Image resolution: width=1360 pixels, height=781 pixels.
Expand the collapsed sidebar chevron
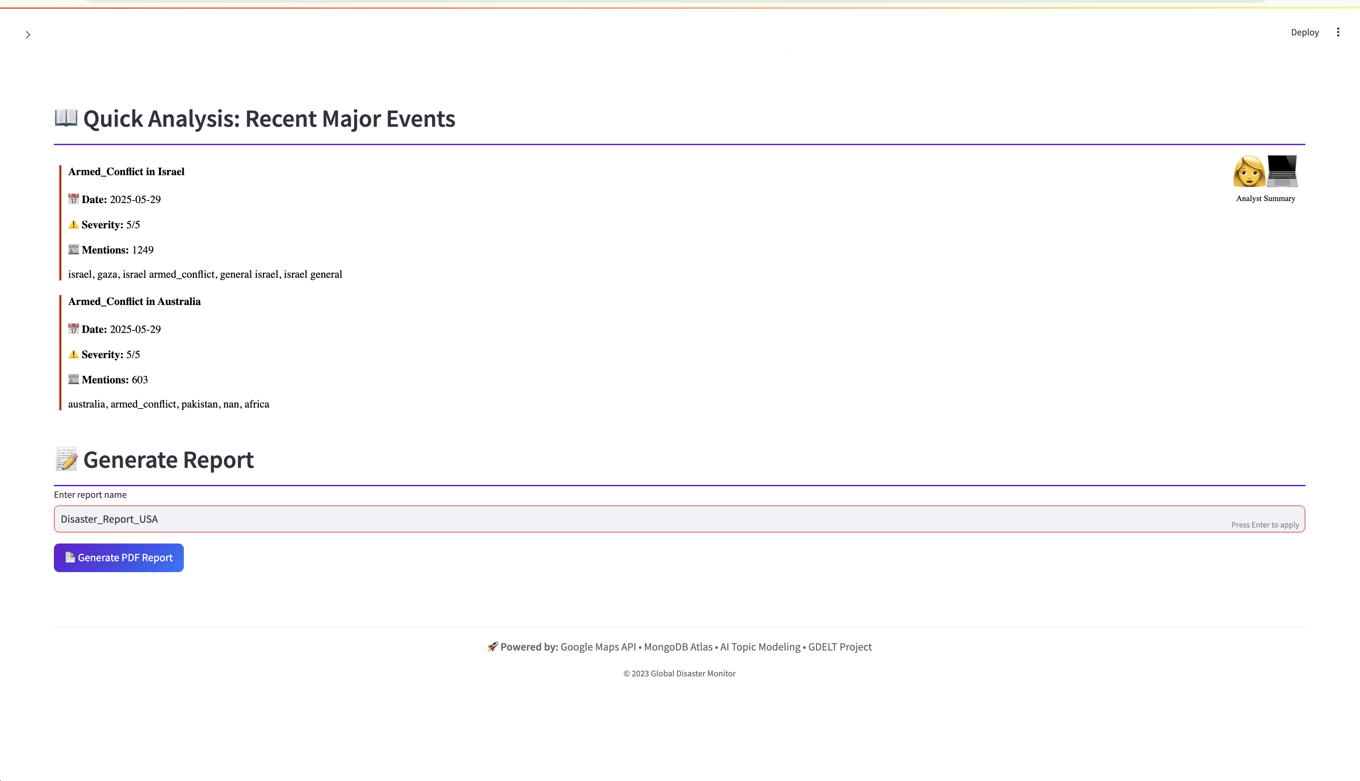[28, 35]
